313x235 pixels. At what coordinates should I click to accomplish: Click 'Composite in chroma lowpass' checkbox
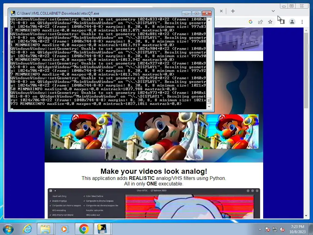(98, 201)
